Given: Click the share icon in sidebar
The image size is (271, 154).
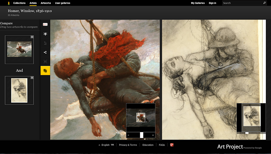Looking at the screenshot, I should [x=45, y=52].
